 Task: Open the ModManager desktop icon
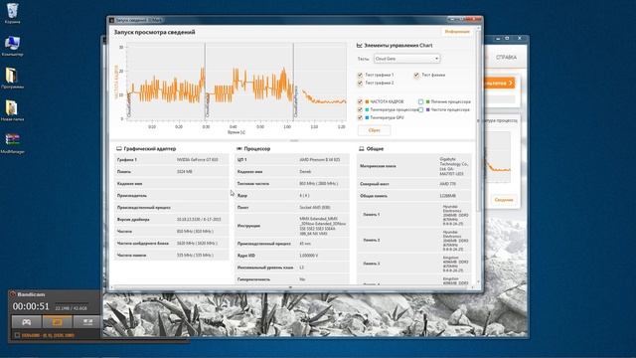pos(12,140)
